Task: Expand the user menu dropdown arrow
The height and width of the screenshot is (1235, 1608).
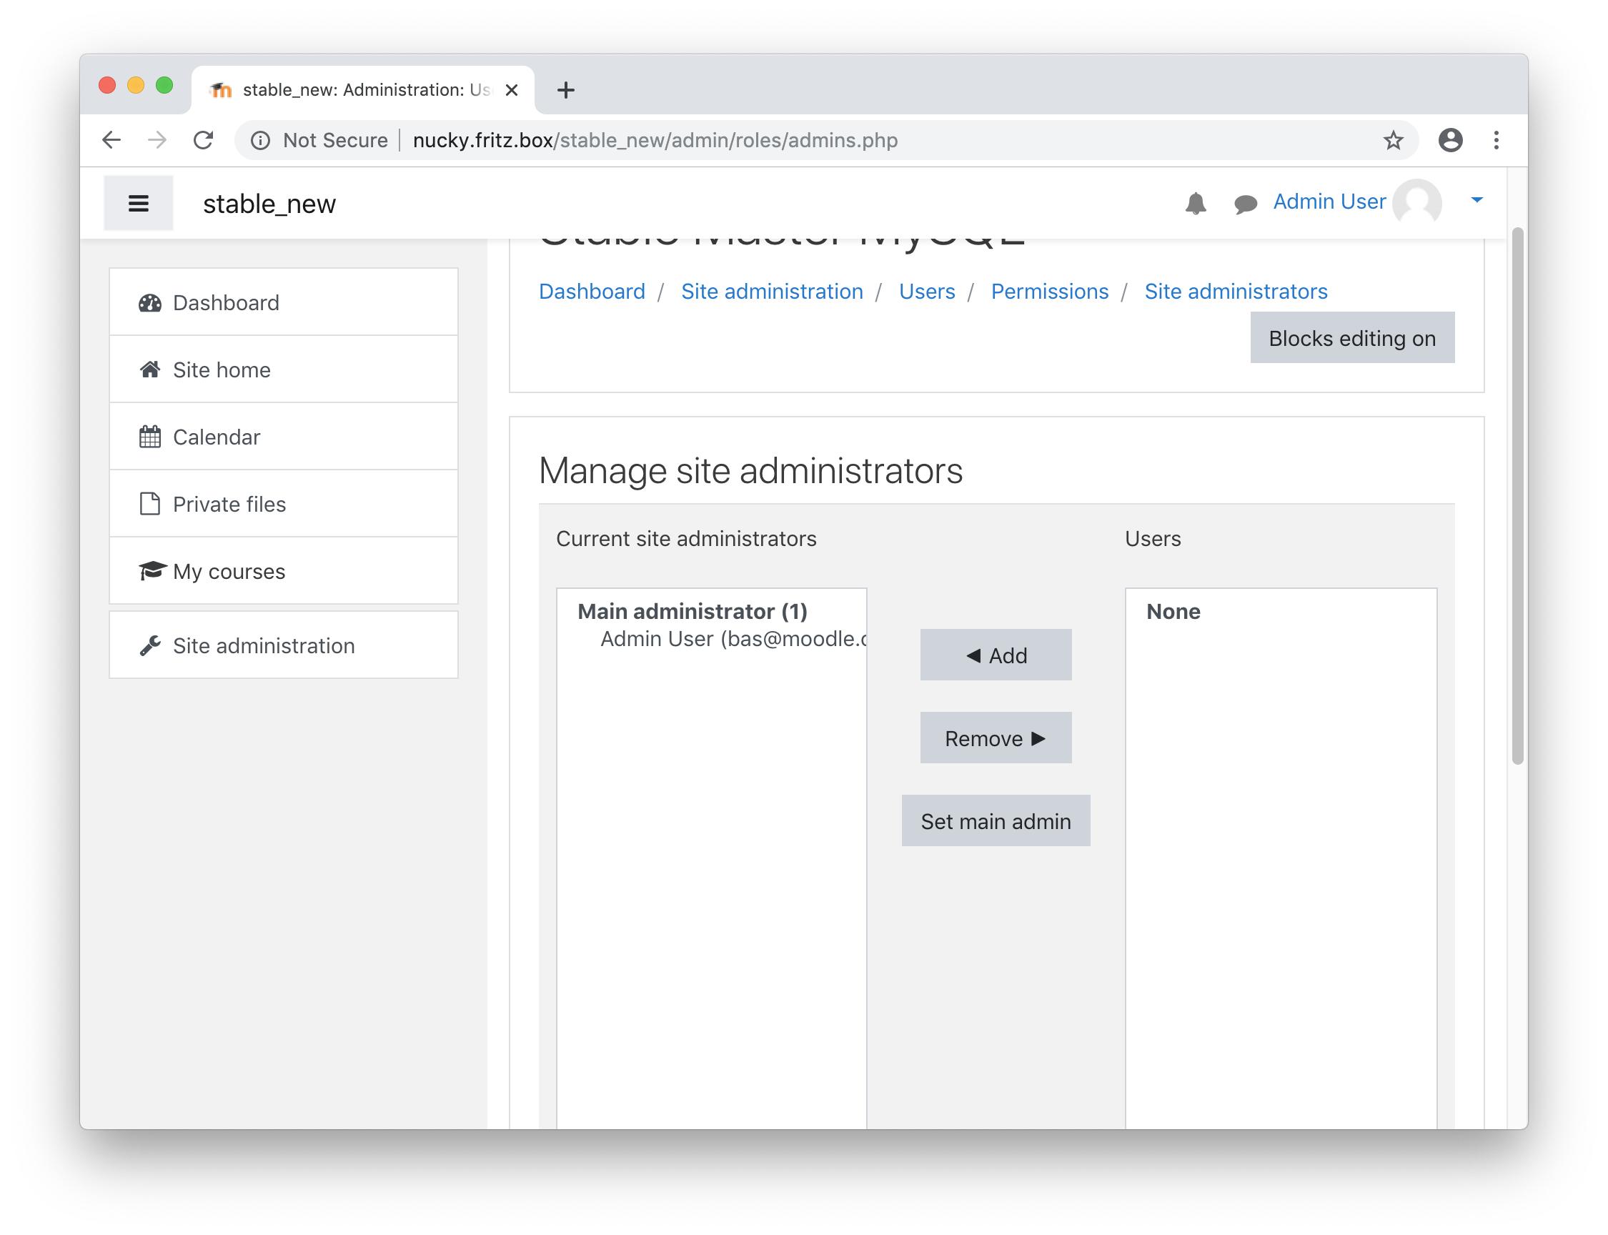Action: point(1477,200)
